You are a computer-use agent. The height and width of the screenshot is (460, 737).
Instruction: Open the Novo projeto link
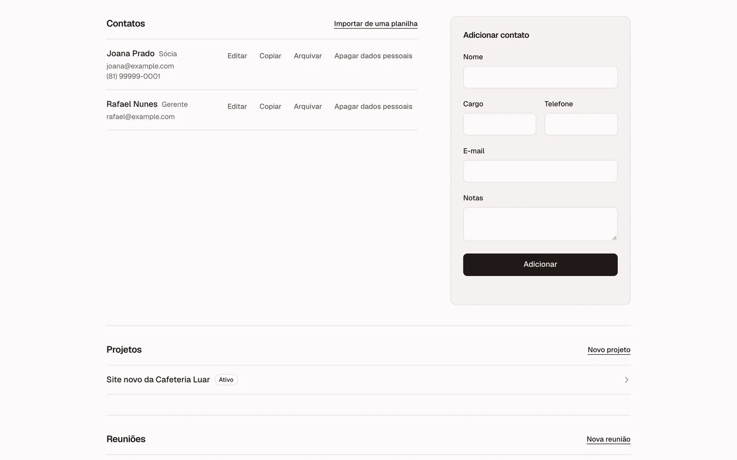pos(609,350)
